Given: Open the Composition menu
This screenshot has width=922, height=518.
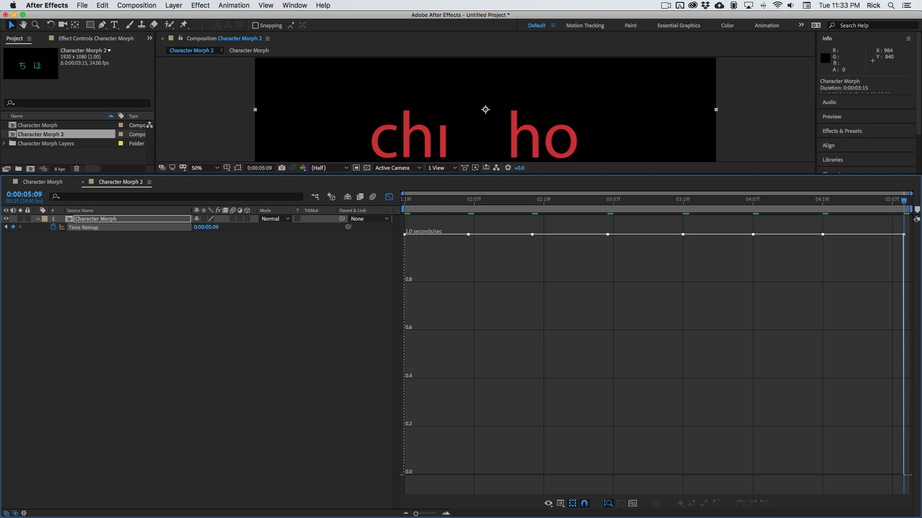Looking at the screenshot, I should 136,5.
